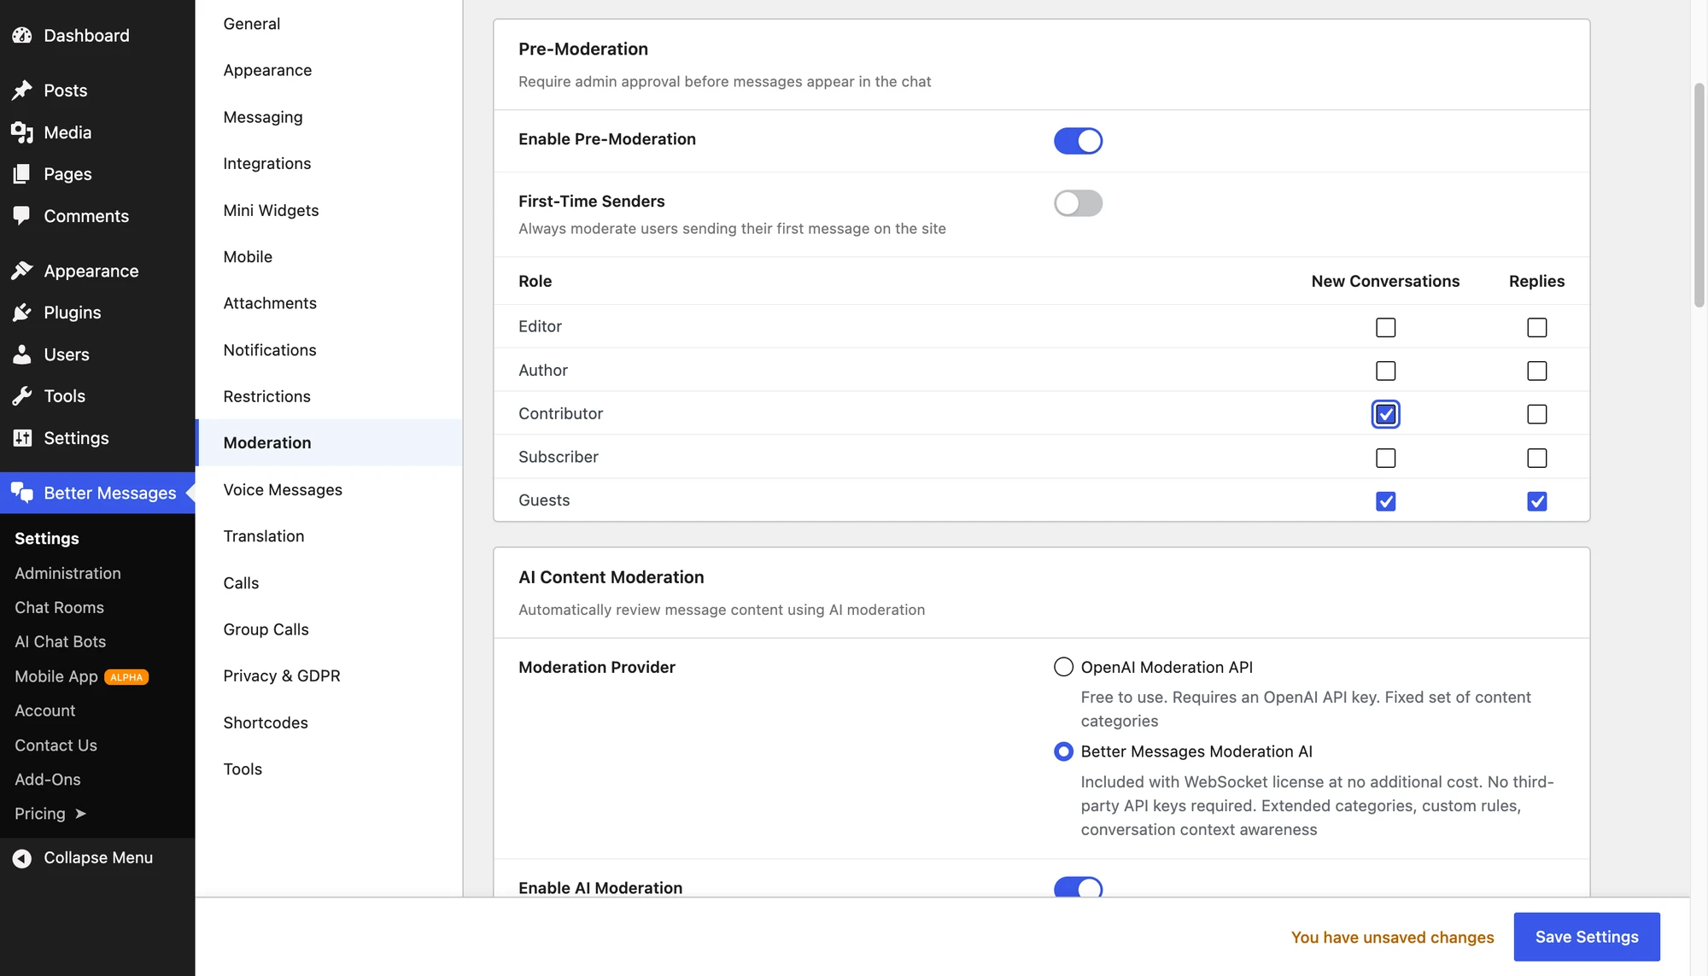Open AI Chat Bots submenu link
Viewport: 1708px width, 976px height.
(x=60, y=642)
